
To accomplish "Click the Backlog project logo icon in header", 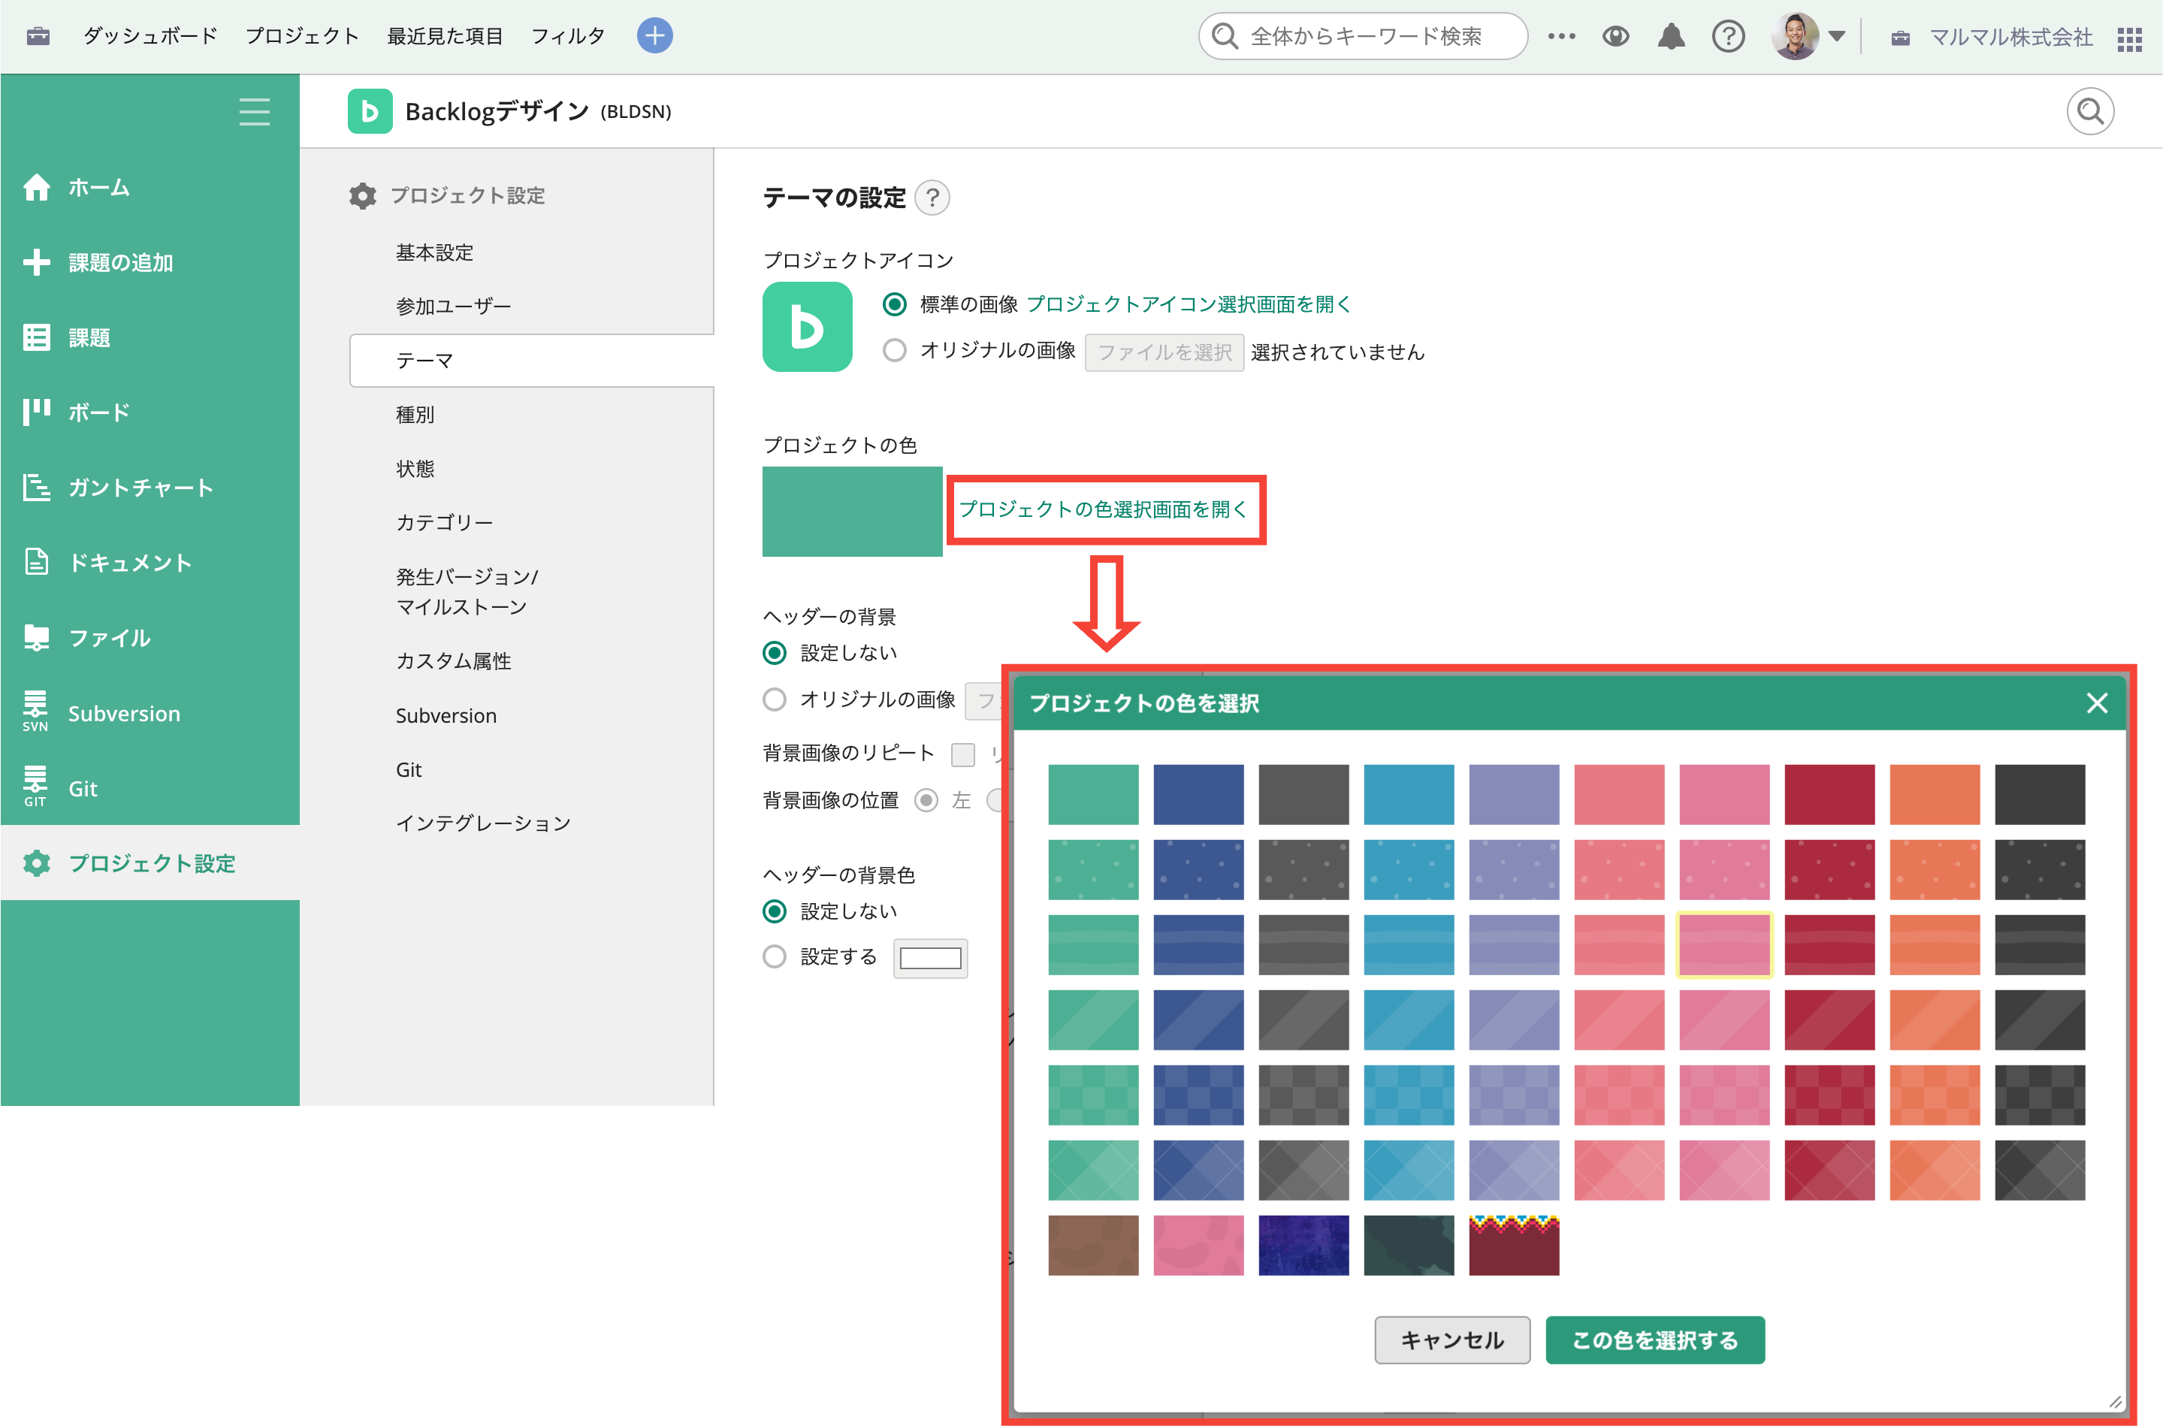I will pyautogui.click(x=370, y=111).
